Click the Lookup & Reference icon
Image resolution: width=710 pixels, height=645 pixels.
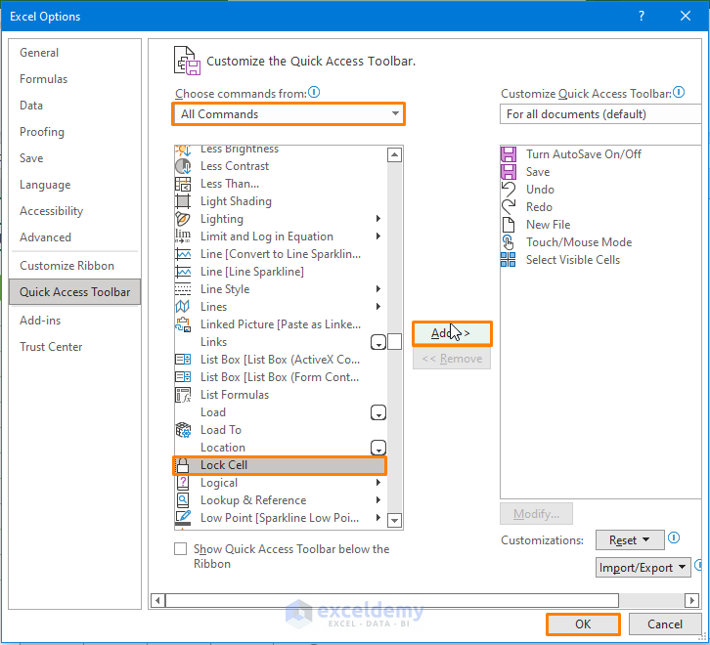183,500
